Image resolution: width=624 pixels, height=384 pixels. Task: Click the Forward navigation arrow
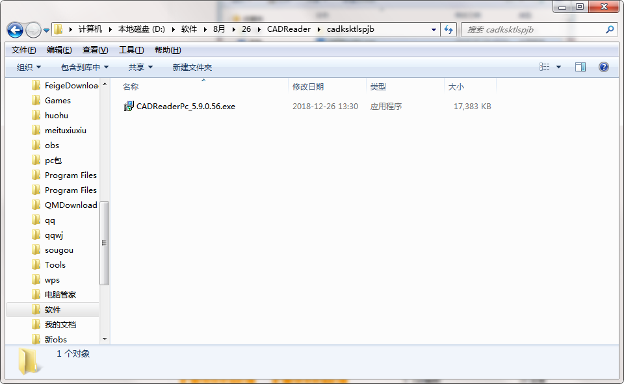[x=33, y=30]
